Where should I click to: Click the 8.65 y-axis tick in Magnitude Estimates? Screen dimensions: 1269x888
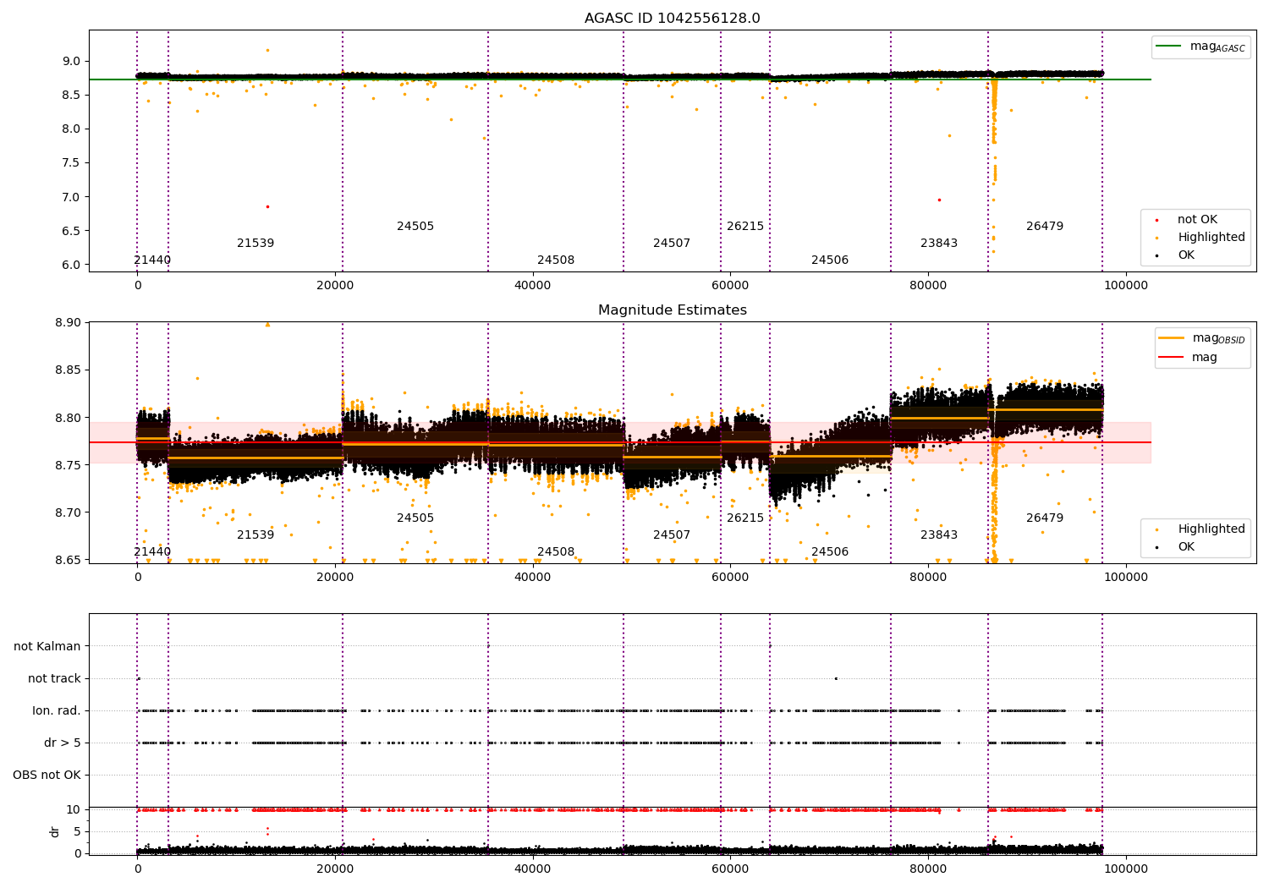tap(68, 560)
